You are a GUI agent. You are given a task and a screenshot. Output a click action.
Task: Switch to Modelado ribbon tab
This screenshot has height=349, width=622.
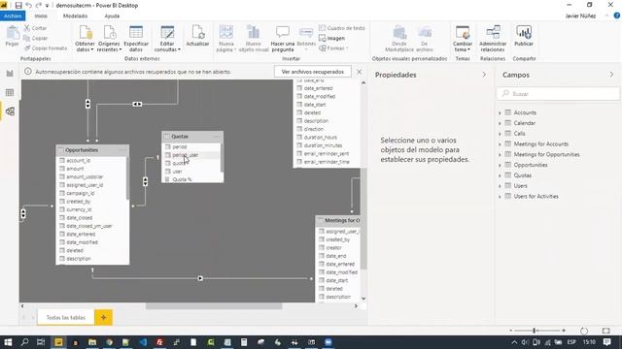76,16
